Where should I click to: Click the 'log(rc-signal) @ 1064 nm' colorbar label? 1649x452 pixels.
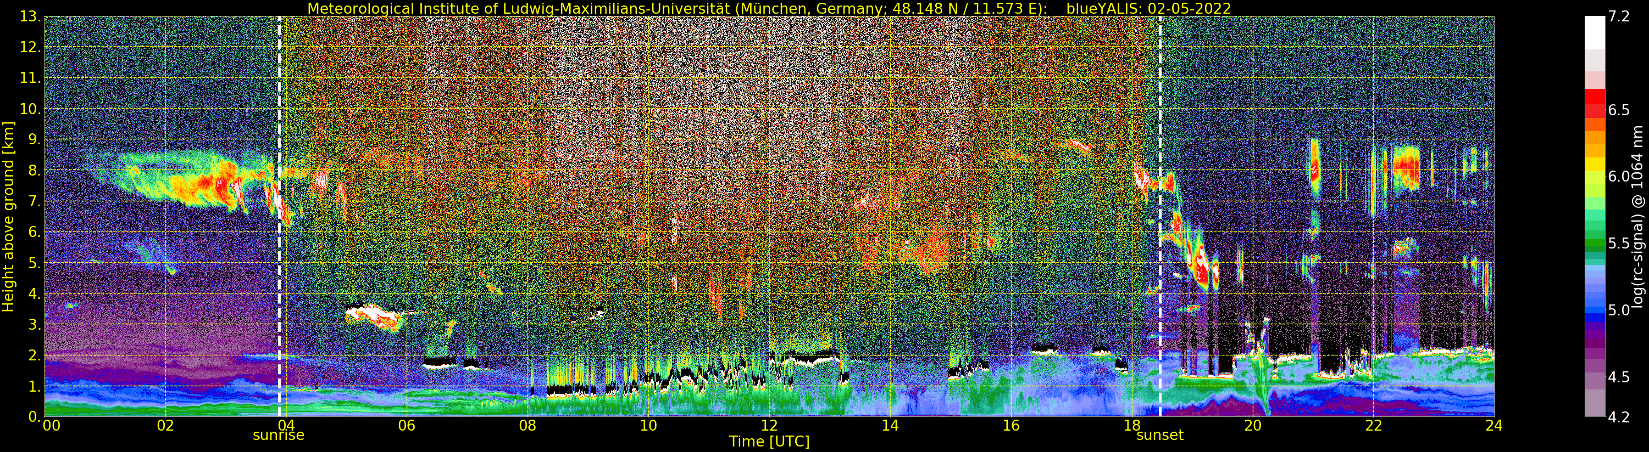(x=1639, y=216)
